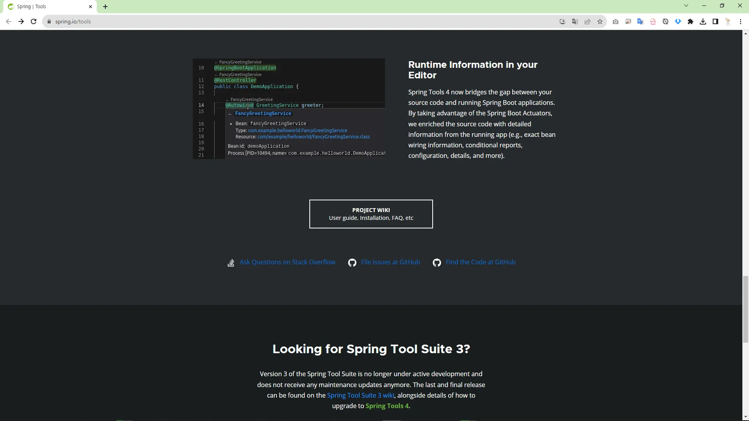This screenshot has height=421, width=749.
Task: Click the bookmark star icon
Action: point(600,22)
